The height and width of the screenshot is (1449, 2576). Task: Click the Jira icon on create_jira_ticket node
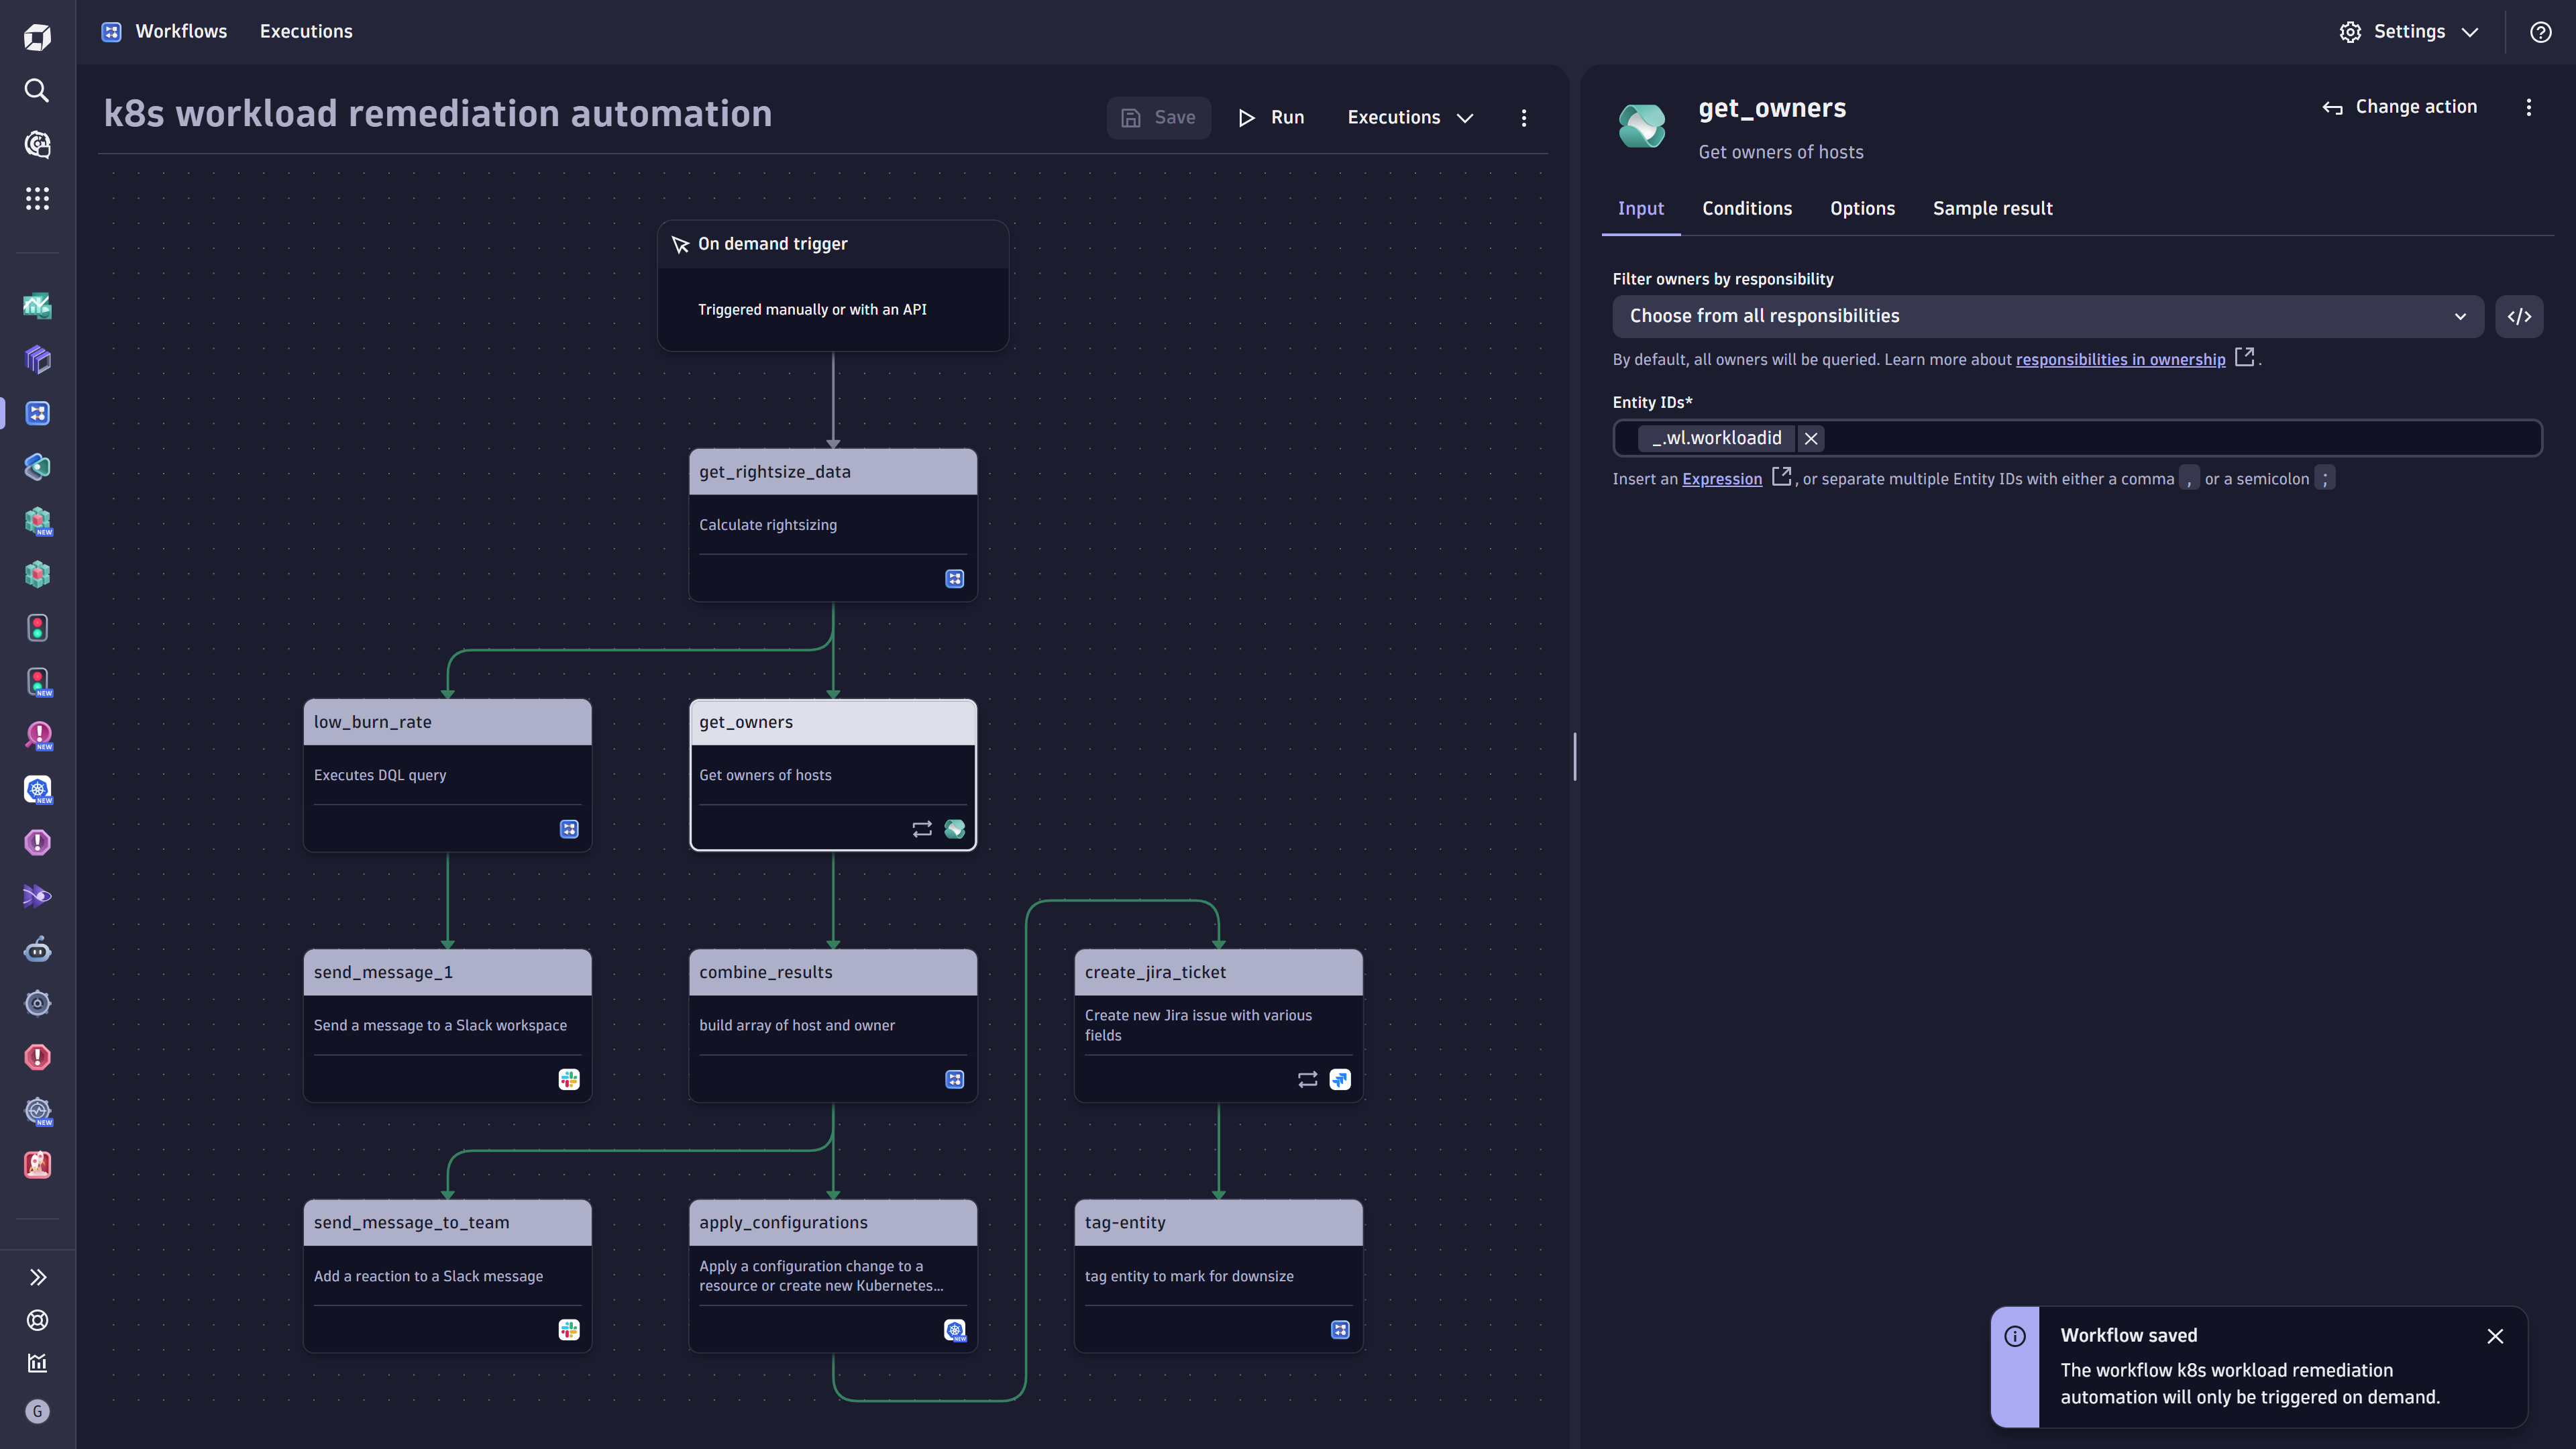[x=1340, y=1079]
